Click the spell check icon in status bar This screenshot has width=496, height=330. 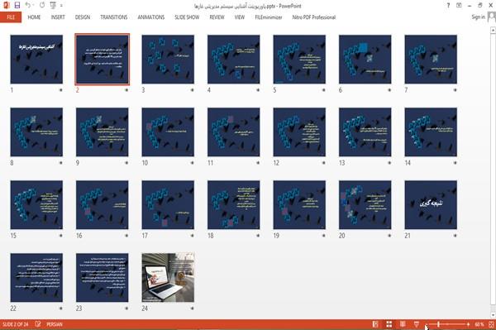[38, 324]
